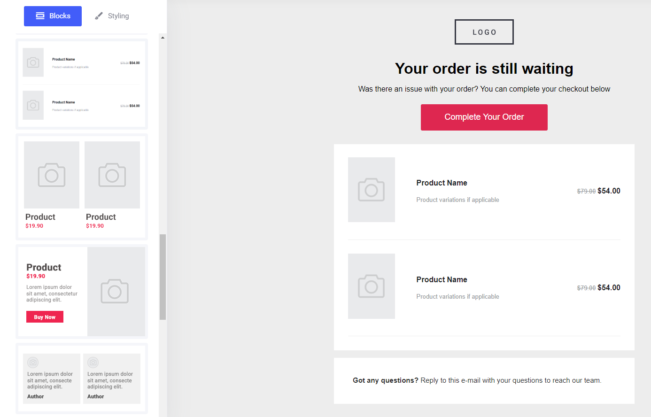Viewport: 651px width, 417px height.
Task: Click the blocks panel scrollbar thumb
Action: pos(163,277)
